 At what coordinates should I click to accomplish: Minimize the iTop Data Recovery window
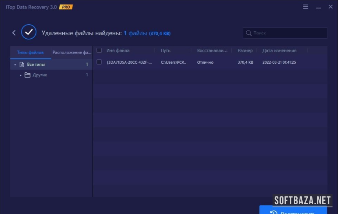(x=318, y=7)
